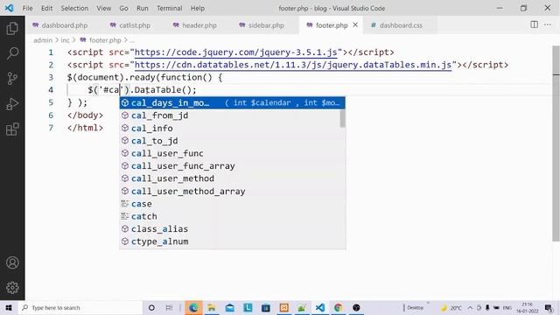Screen dimensions: 560x315
Task: Switch to Visual Studio Code taskbar icon
Action: click(320, 307)
